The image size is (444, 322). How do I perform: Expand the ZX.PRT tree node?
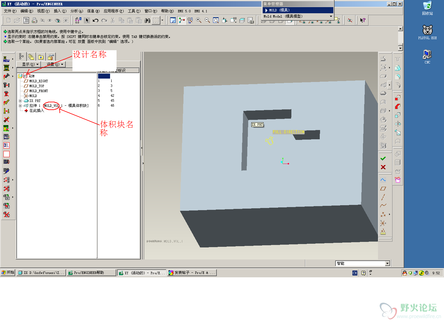coord(20,101)
